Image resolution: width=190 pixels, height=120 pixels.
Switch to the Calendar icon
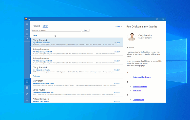point(27,88)
